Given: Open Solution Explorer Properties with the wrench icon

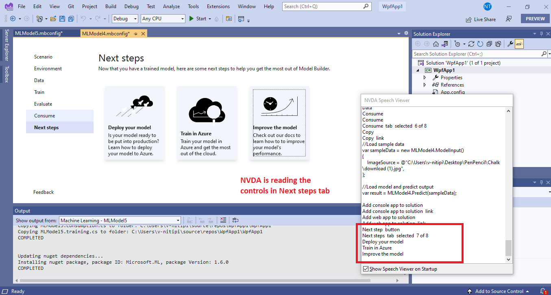Looking at the screenshot, I should point(509,43).
